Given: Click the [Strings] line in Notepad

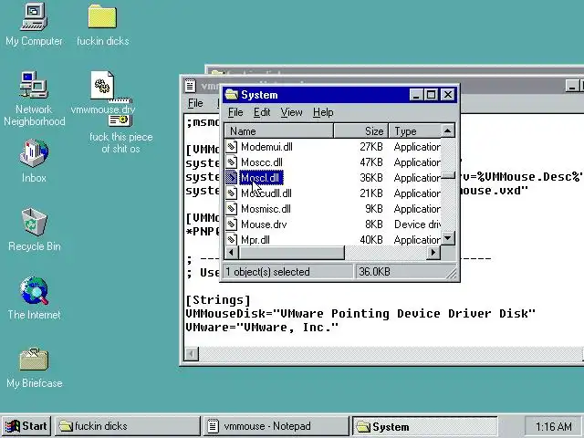Looking at the screenshot, I should [218, 300].
